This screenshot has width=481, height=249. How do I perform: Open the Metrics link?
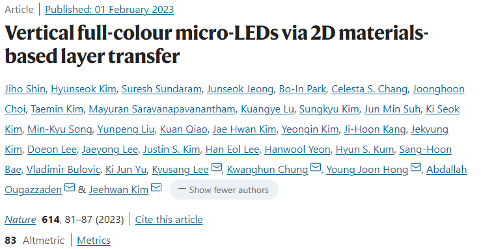pyautogui.click(x=94, y=241)
